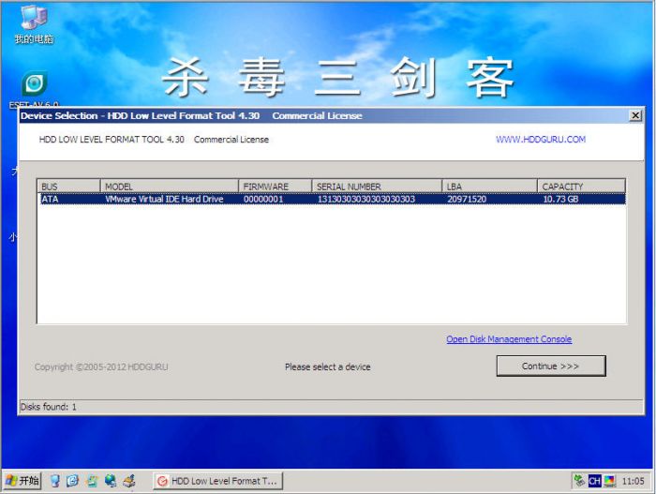Image resolution: width=656 pixels, height=494 pixels.
Task: Select the VMware Virtual IDE Hard Drive row
Action: click(332, 199)
